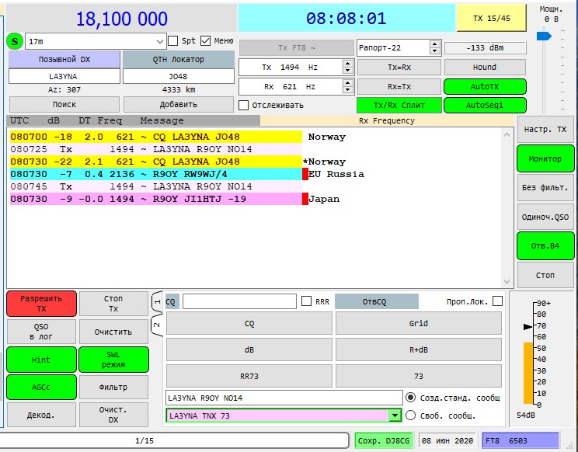Image resolution: width=578 pixels, height=452 pixels.
Task: Switch to message tab 1
Action: pyautogui.click(x=156, y=301)
